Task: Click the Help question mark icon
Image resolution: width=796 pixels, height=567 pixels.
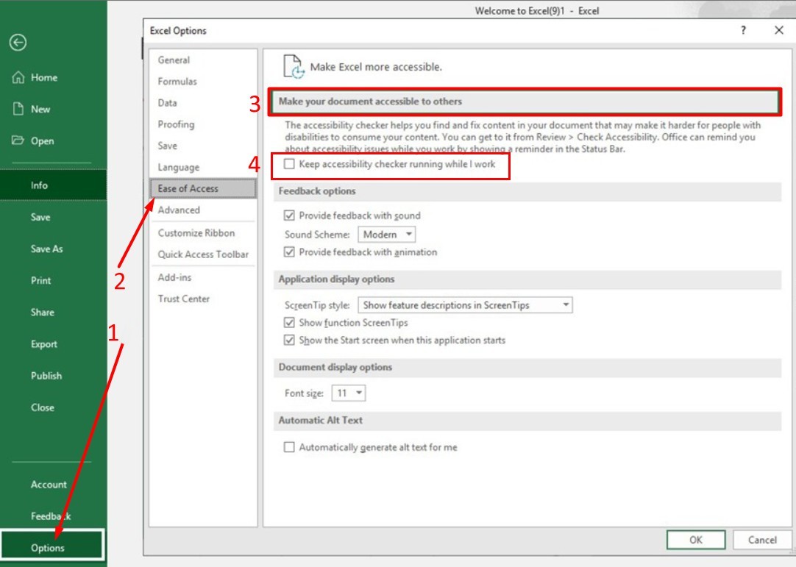Action: click(743, 30)
